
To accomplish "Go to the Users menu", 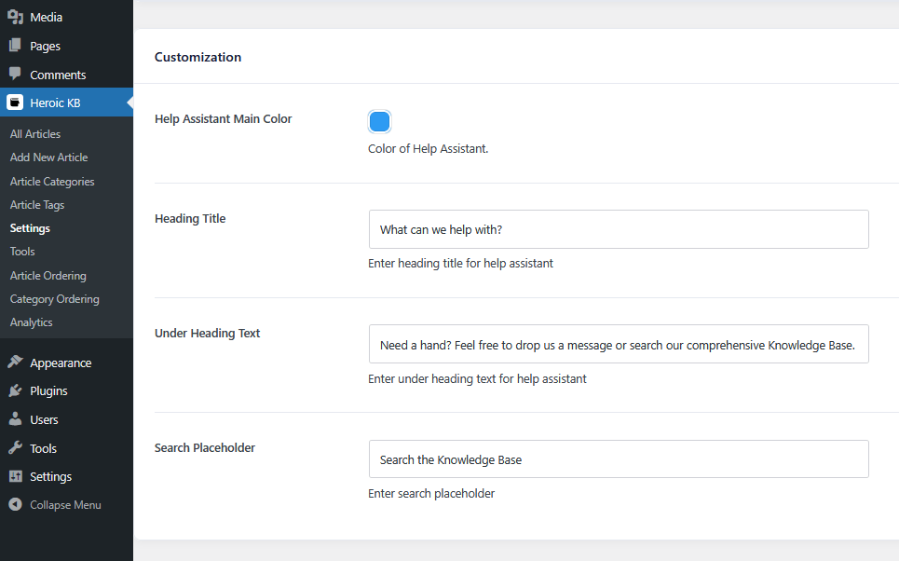I will (x=66, y=419).
